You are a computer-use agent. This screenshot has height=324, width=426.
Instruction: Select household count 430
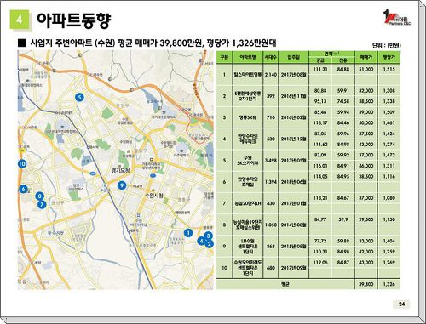click(271, 203)
